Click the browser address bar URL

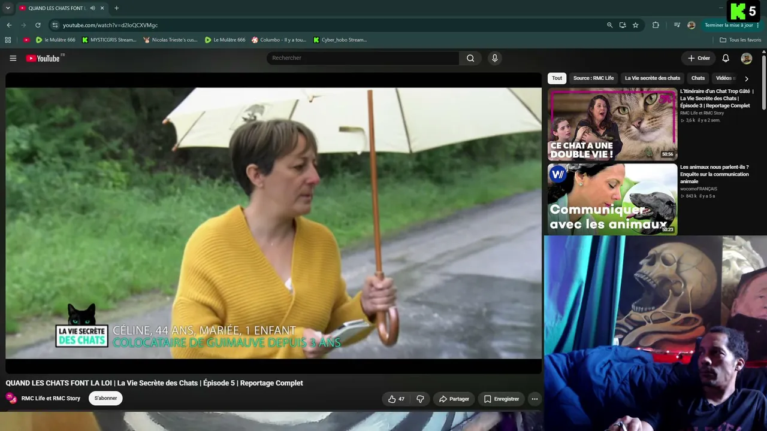click(x=110, y=25)
